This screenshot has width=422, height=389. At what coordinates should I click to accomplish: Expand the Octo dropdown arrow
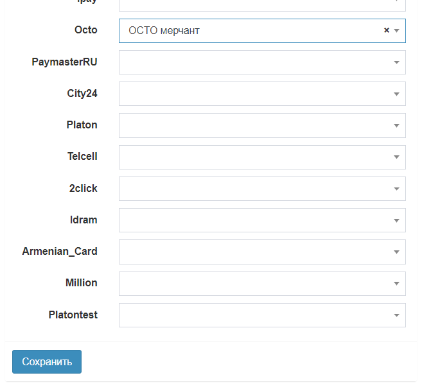397,30
